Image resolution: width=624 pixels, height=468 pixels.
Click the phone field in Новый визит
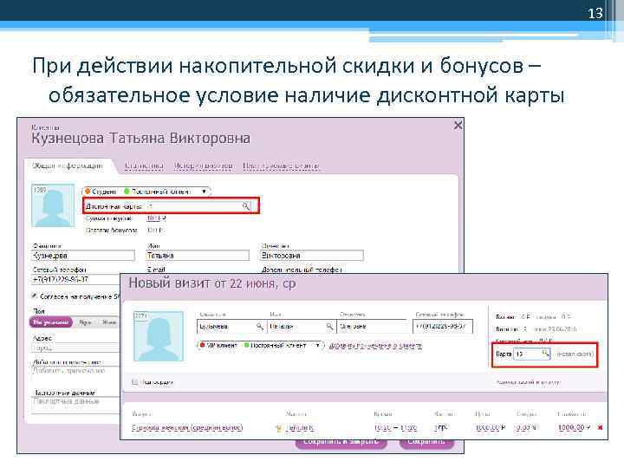[443, 327]
